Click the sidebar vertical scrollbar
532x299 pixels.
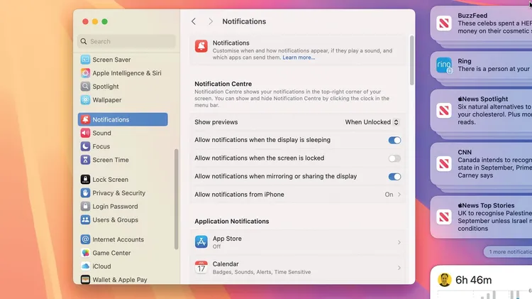click(176, 199)
